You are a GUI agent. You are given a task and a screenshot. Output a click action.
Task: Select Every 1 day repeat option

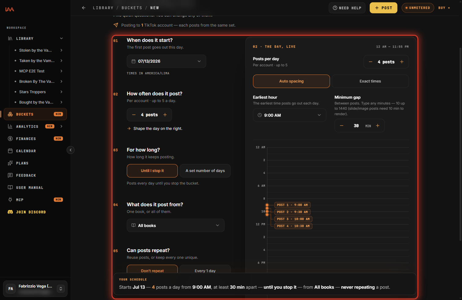coord(205,269)
